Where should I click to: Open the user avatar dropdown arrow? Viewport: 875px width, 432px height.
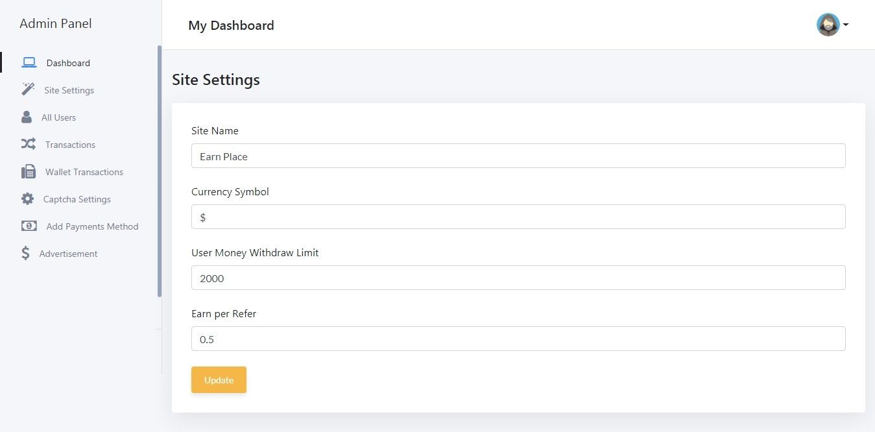(x=846, y=25)
